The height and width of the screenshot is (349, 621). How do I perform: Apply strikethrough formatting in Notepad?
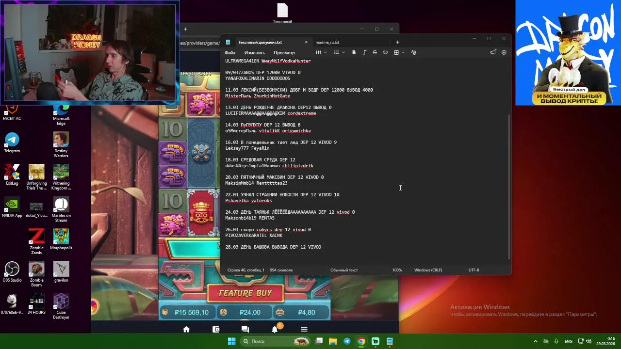[x=375, y=52]
